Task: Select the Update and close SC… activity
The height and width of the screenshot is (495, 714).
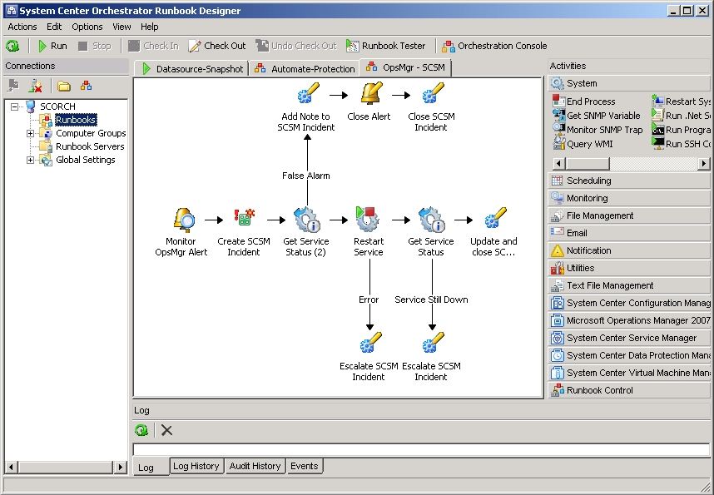Action: click(x=493, y=220)
